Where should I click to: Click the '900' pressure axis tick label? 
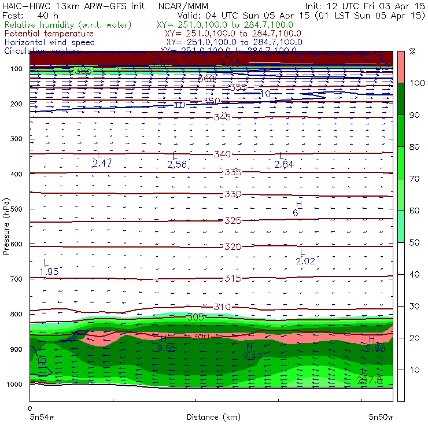pos(16,349)
